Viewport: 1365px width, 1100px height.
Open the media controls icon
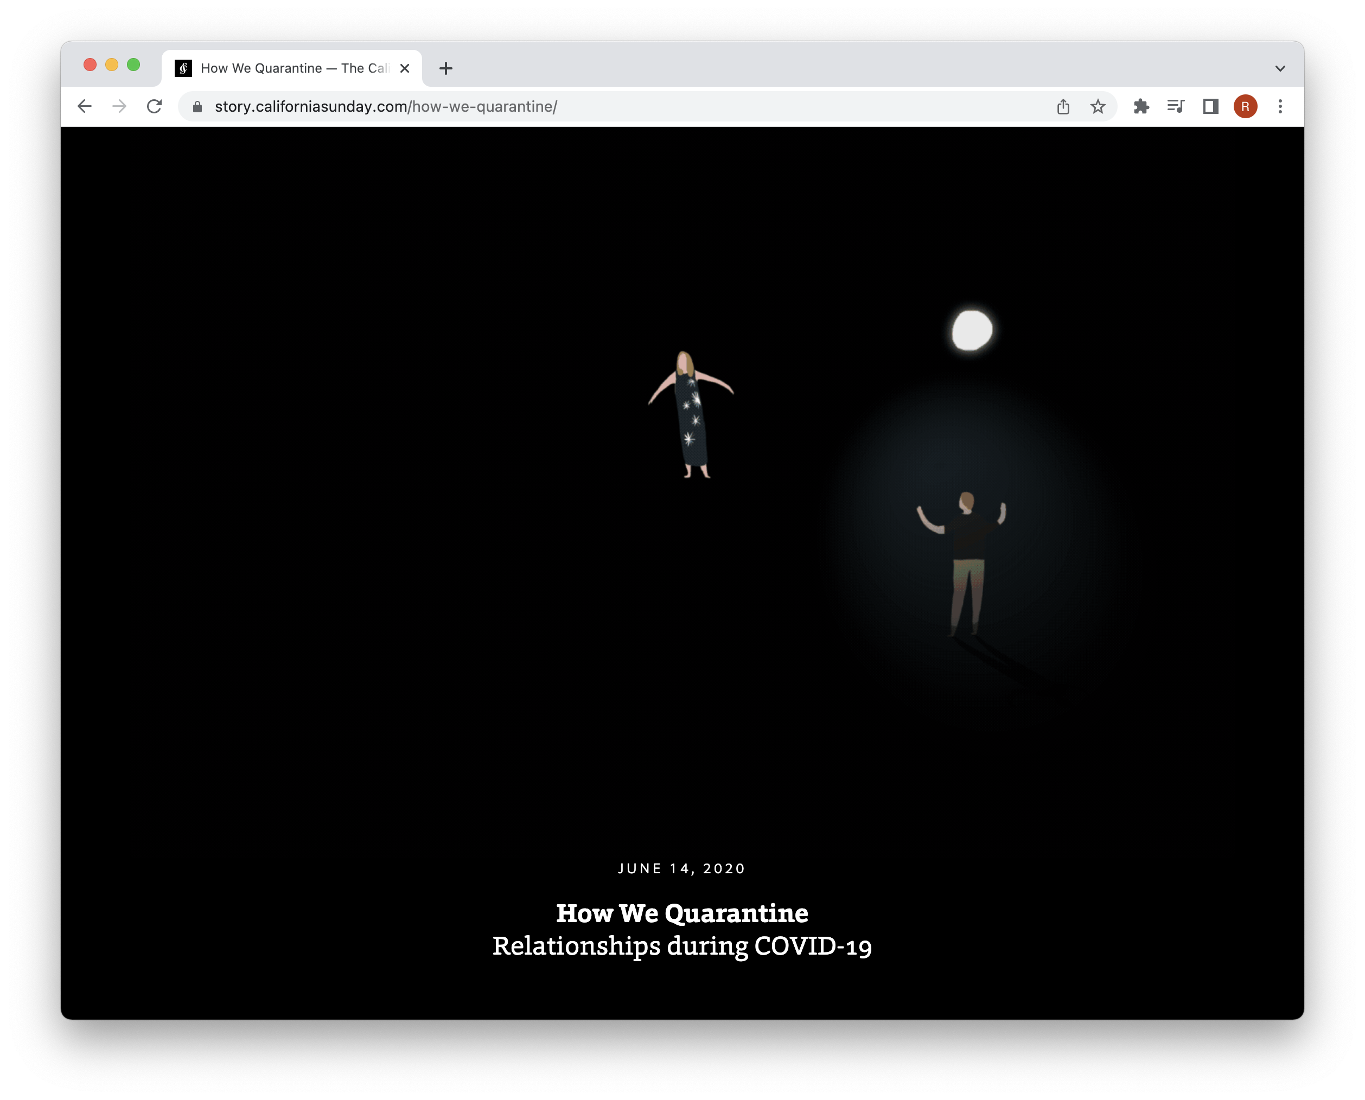(x=1176, y=106)
